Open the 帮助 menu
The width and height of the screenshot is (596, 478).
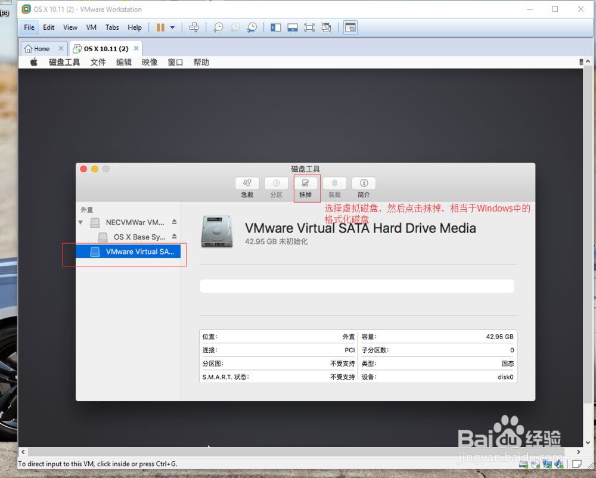click(201, 63)
